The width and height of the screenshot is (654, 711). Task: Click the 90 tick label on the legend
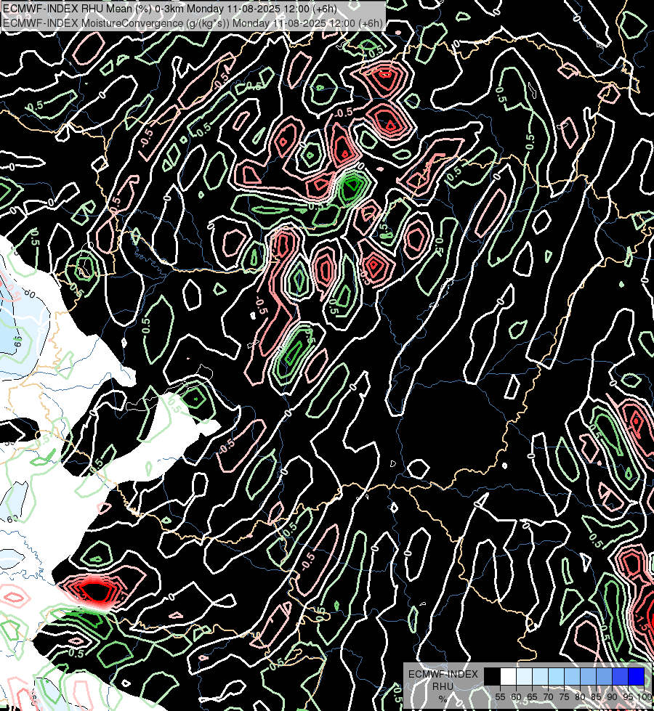(x=612, y=697)
